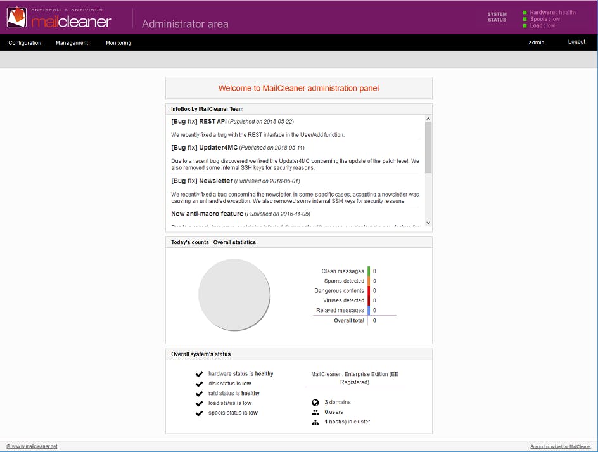This screenshot has width=598, height=452.
Task: Log out using the Logout link
Action: coord(576,42)
